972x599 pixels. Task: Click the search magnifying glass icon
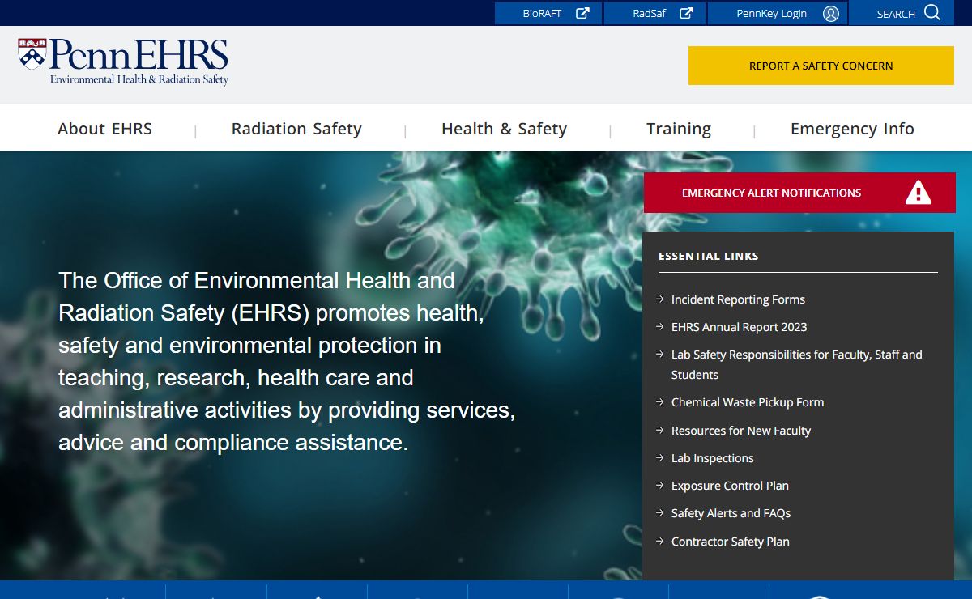932,12
